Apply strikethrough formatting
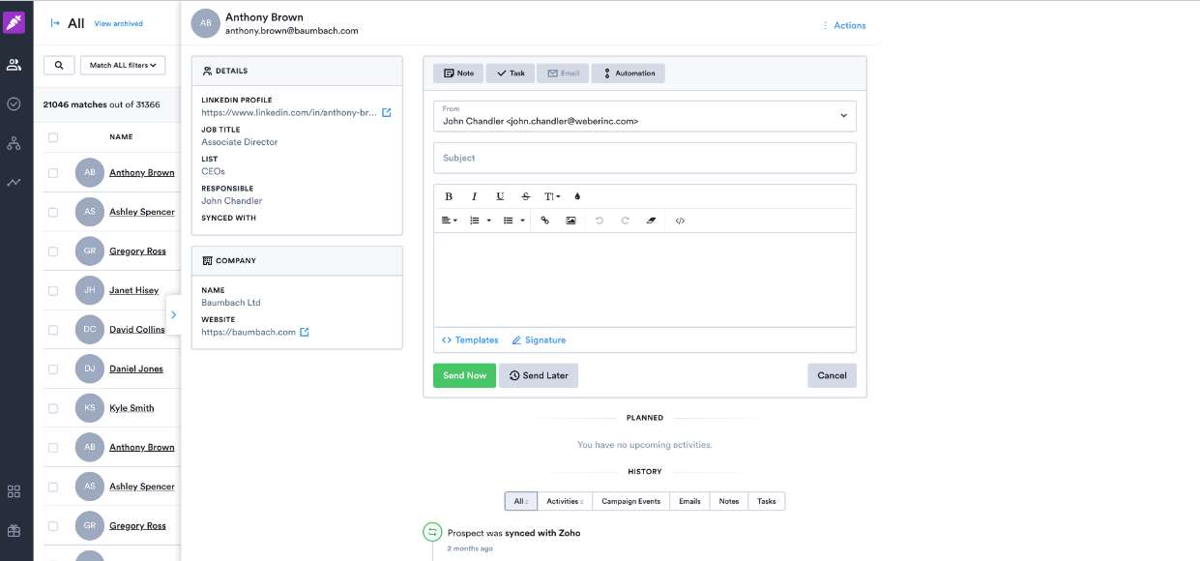This screenshot has width=1200, height=561. 525,195
